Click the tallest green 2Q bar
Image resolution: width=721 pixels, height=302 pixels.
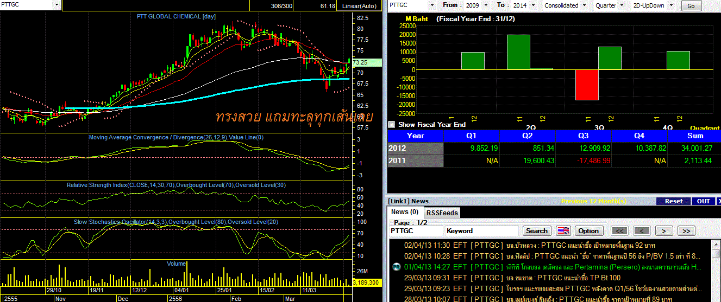click(x=518, y=52)
